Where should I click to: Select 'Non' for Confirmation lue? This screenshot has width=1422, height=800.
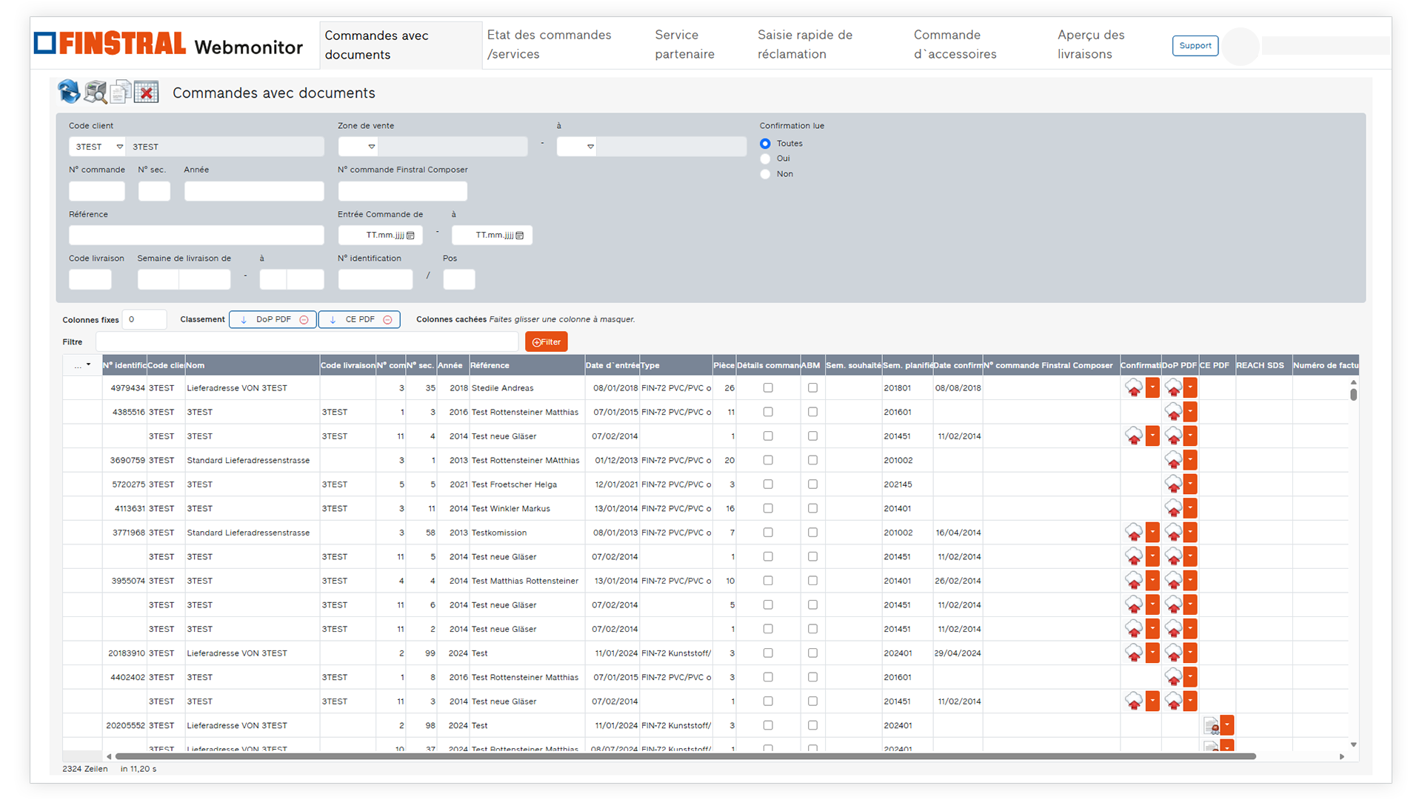tap(765, 174)
